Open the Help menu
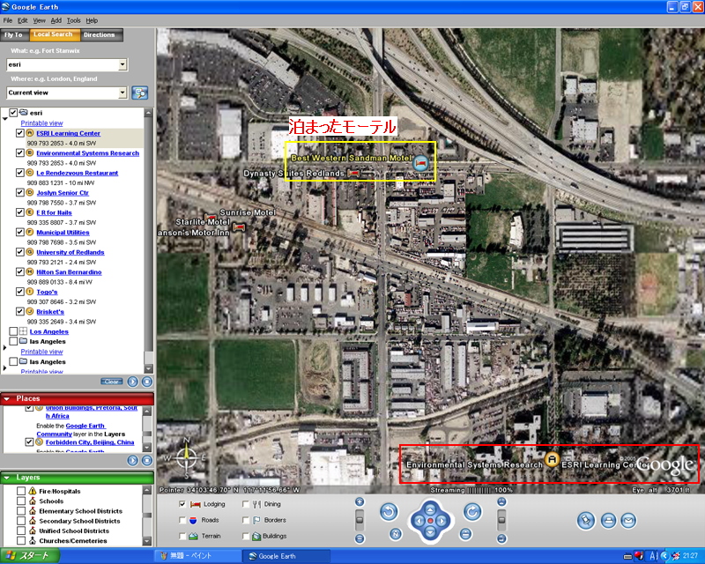 pyautogui.click(x=92, y=20)
